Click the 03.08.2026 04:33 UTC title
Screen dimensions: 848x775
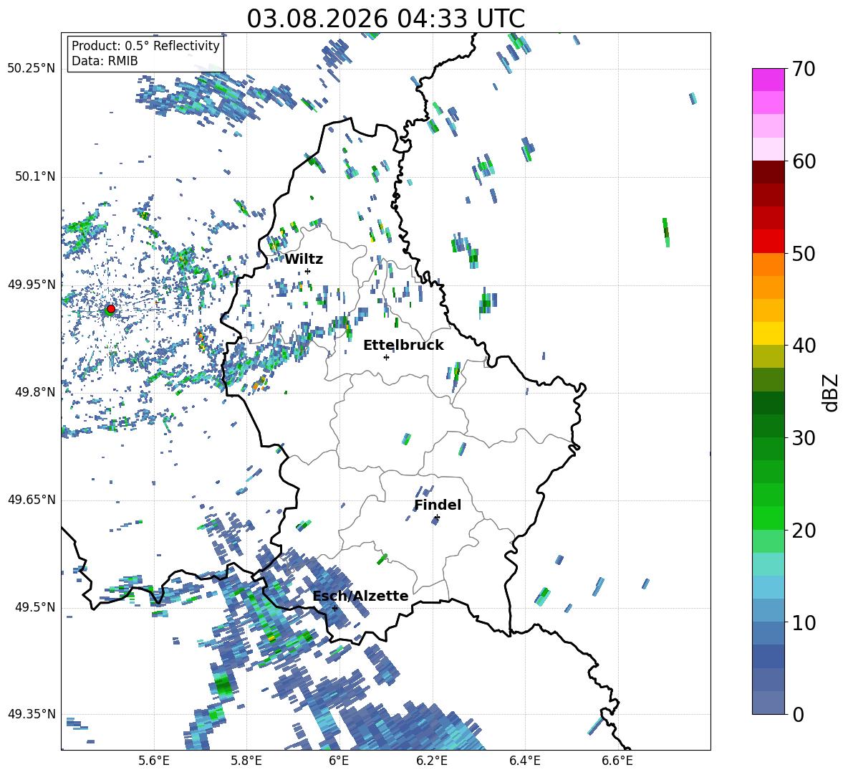tap(385, 19)
